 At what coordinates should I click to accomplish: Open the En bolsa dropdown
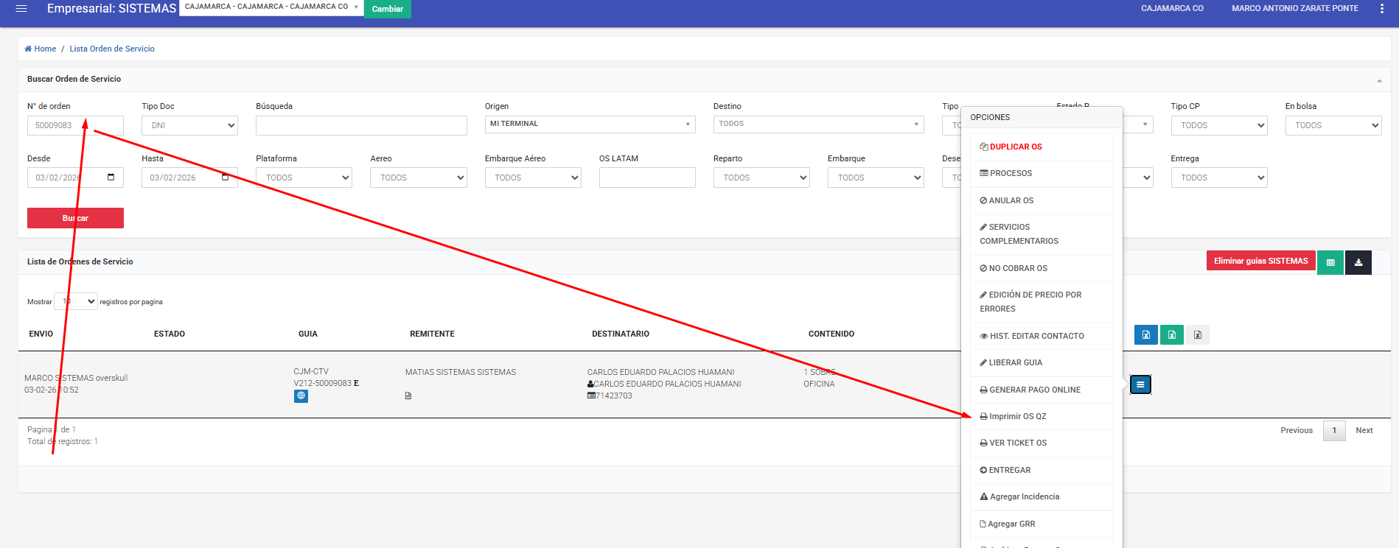(1333, 126)
